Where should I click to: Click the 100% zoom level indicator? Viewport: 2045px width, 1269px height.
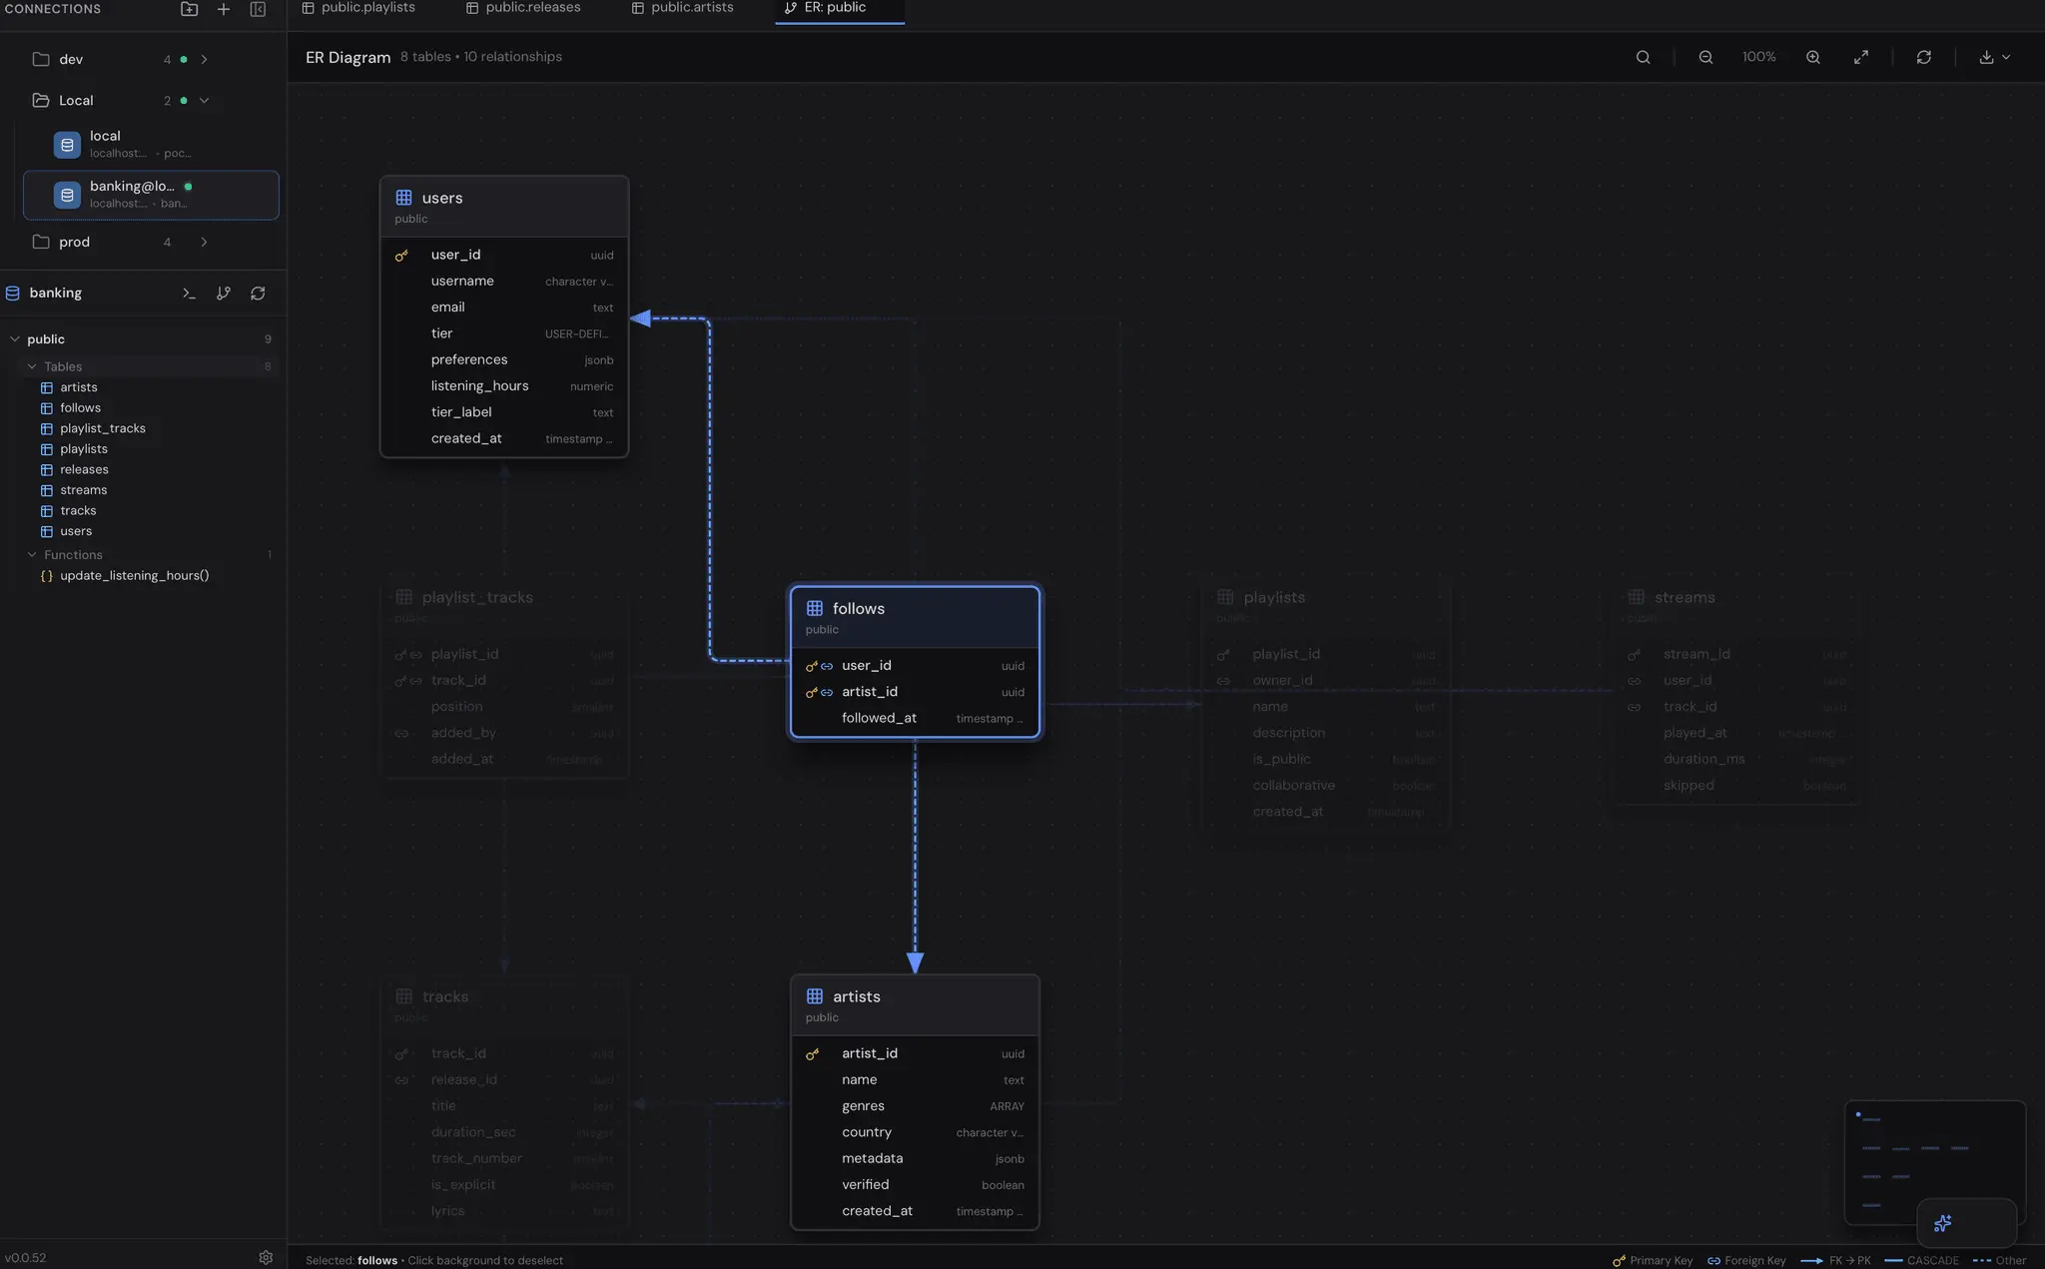point(1758,57)
